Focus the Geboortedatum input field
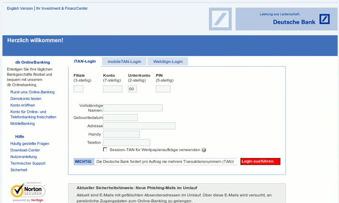339x203 pixels. click(120, 118)
